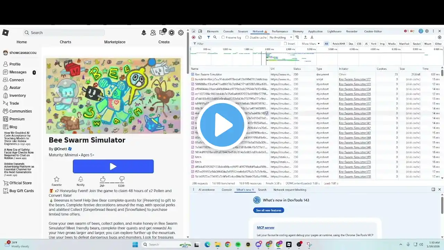The image size is (444, 250).
Task: Open the Robux balance icon
Action: 171,33
